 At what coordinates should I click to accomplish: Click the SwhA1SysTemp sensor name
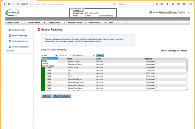[x=75, y=79]
